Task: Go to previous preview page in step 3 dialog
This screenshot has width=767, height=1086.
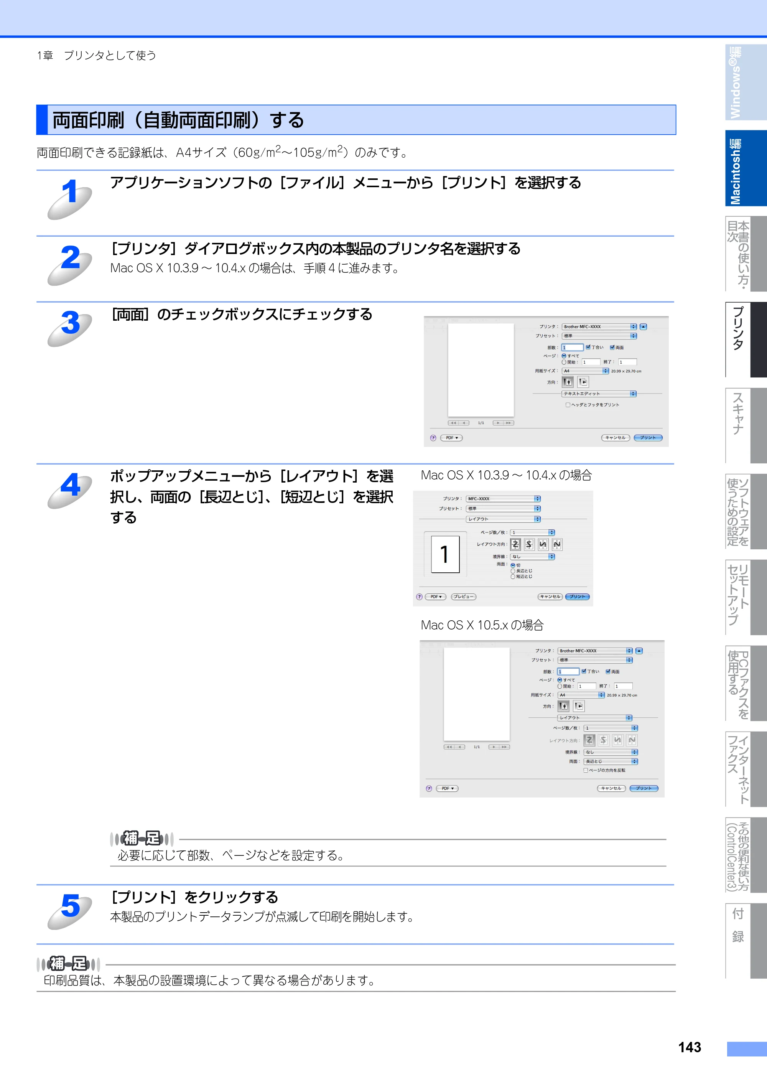Action: point(464,423)
